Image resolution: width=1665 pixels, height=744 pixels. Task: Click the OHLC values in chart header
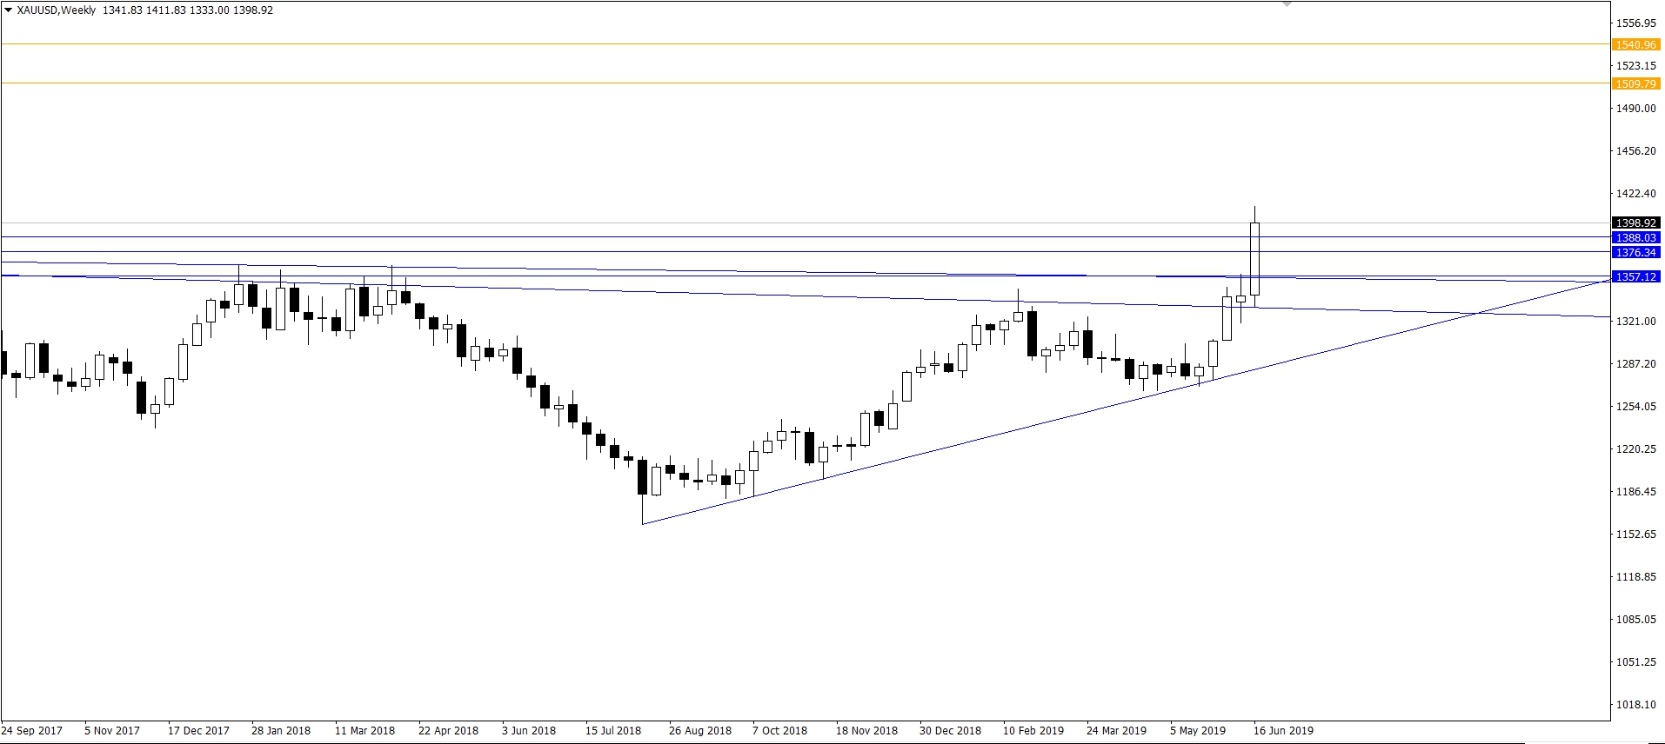pos(188,10)
